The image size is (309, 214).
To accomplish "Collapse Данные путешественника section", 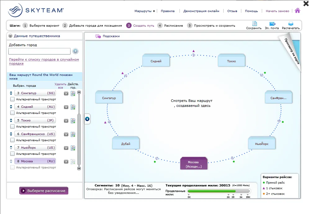I will tap(10, 36).
